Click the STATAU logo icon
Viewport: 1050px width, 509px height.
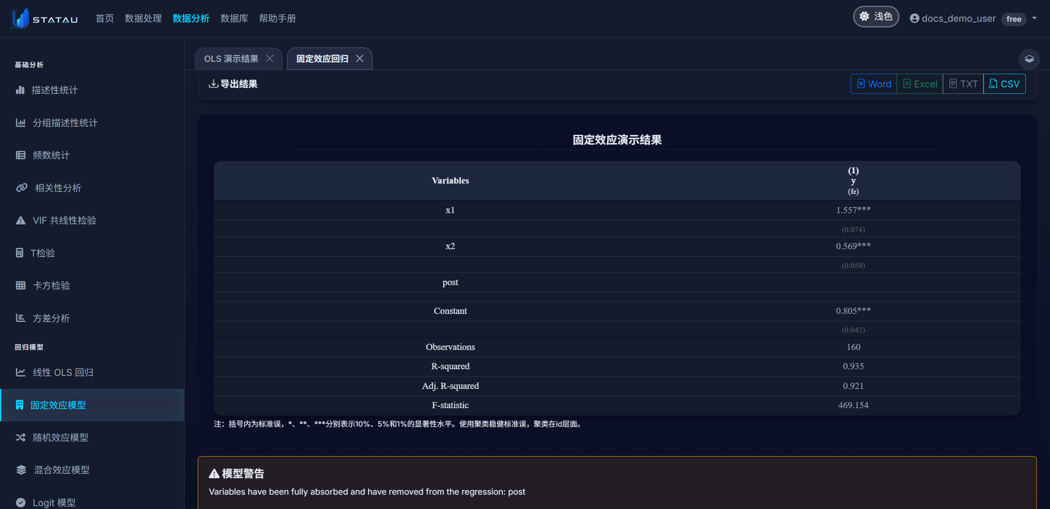(20, 18)
